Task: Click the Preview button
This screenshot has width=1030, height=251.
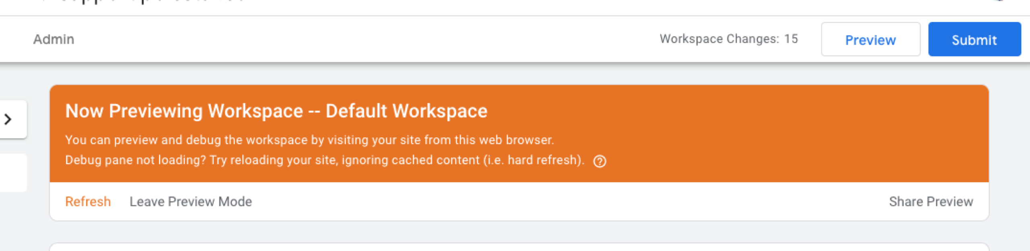Action: point(871,39)
